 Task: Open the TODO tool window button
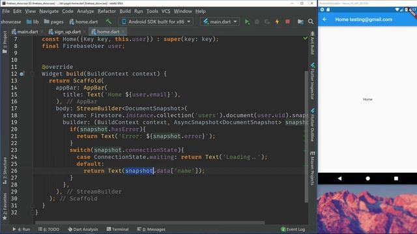(x=49, y=229)
